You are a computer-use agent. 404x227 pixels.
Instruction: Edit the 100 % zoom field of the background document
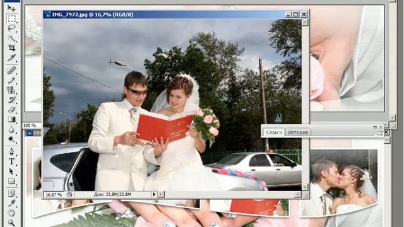(32, 125)
